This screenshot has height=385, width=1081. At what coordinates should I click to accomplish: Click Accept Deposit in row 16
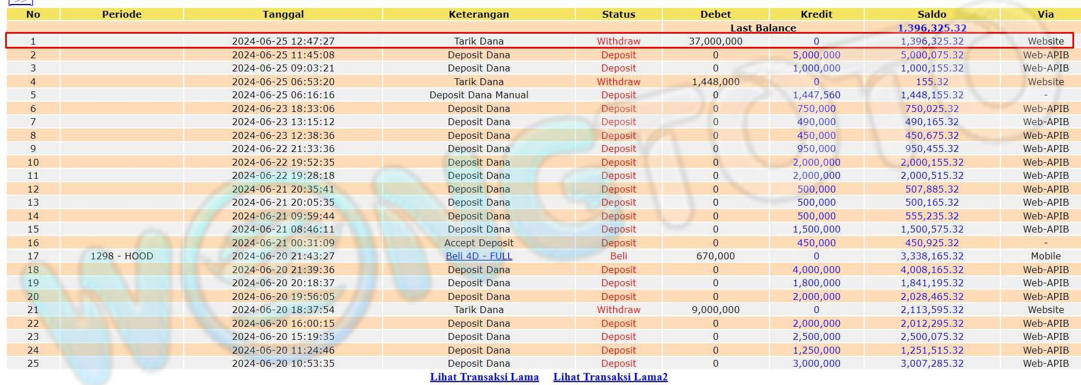point(479,243)
